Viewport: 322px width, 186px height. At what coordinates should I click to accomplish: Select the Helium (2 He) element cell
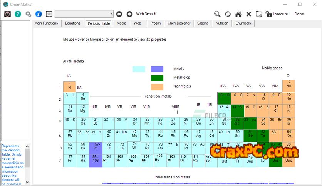pyautogui.click(x=288, y=86)
